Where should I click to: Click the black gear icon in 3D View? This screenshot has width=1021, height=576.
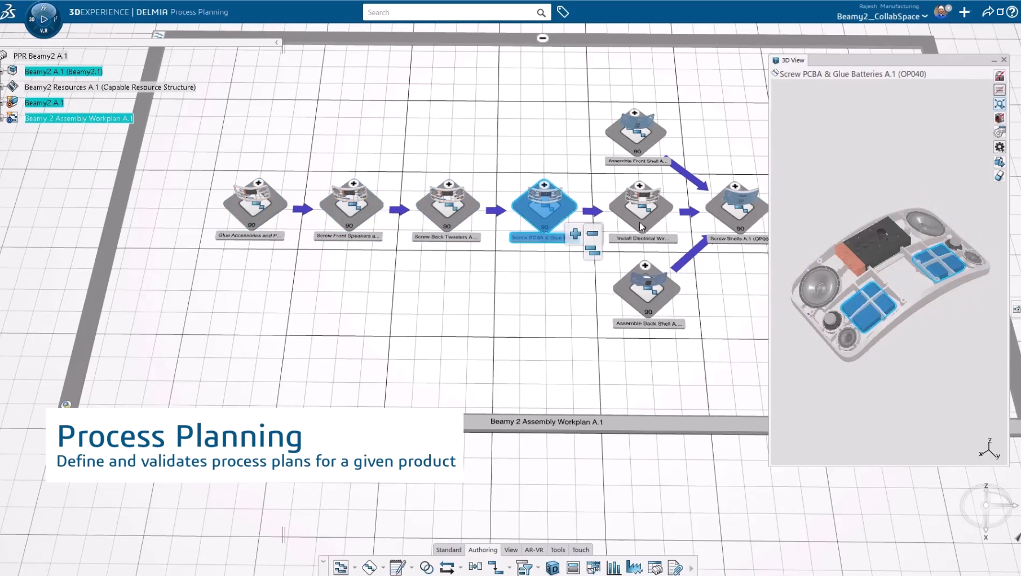pos(999,147)
